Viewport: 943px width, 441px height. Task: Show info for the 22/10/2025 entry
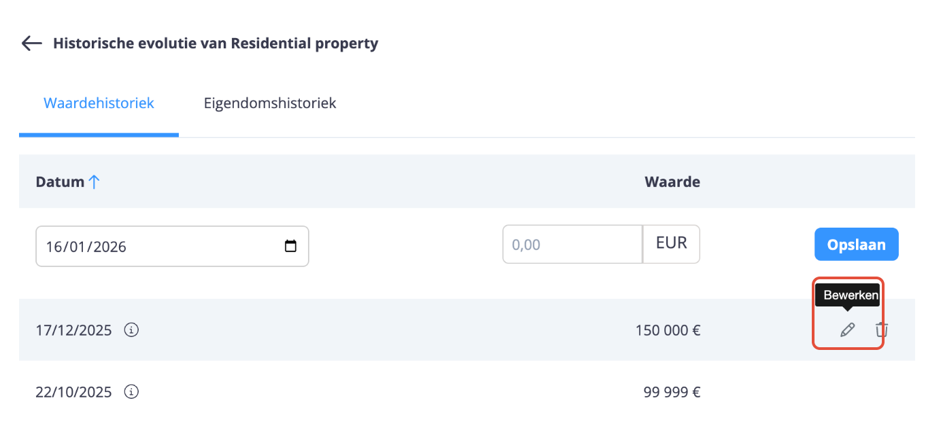pyautogui.click(x=132, y=392)
